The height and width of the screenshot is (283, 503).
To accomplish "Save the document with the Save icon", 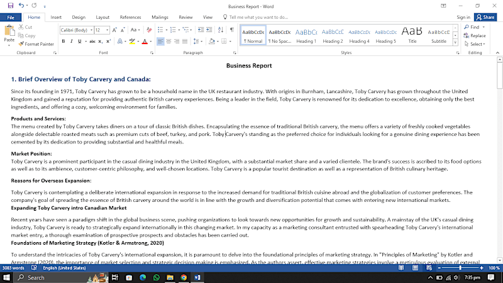I will [x=11, y=6].
